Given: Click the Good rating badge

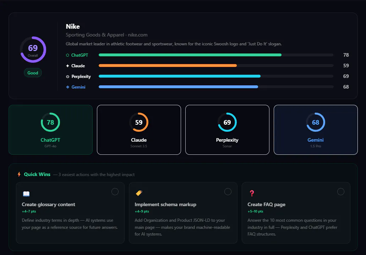Looking at the screenshot, I should click(33, 73).
